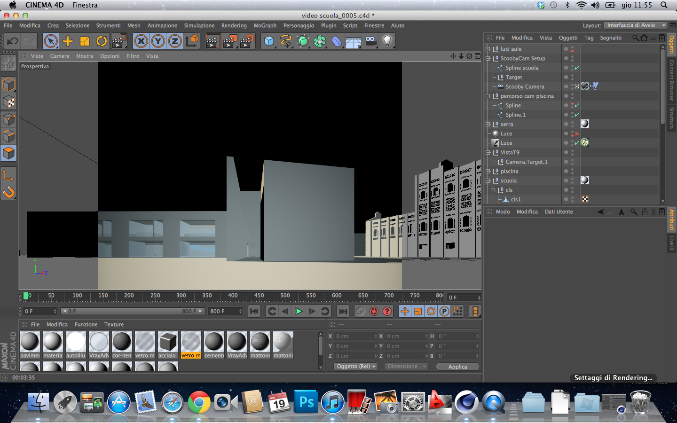The height and width of the screenshot is (423, 677).
Task: Activate the Rotate tool
Action: pos(102,41)
